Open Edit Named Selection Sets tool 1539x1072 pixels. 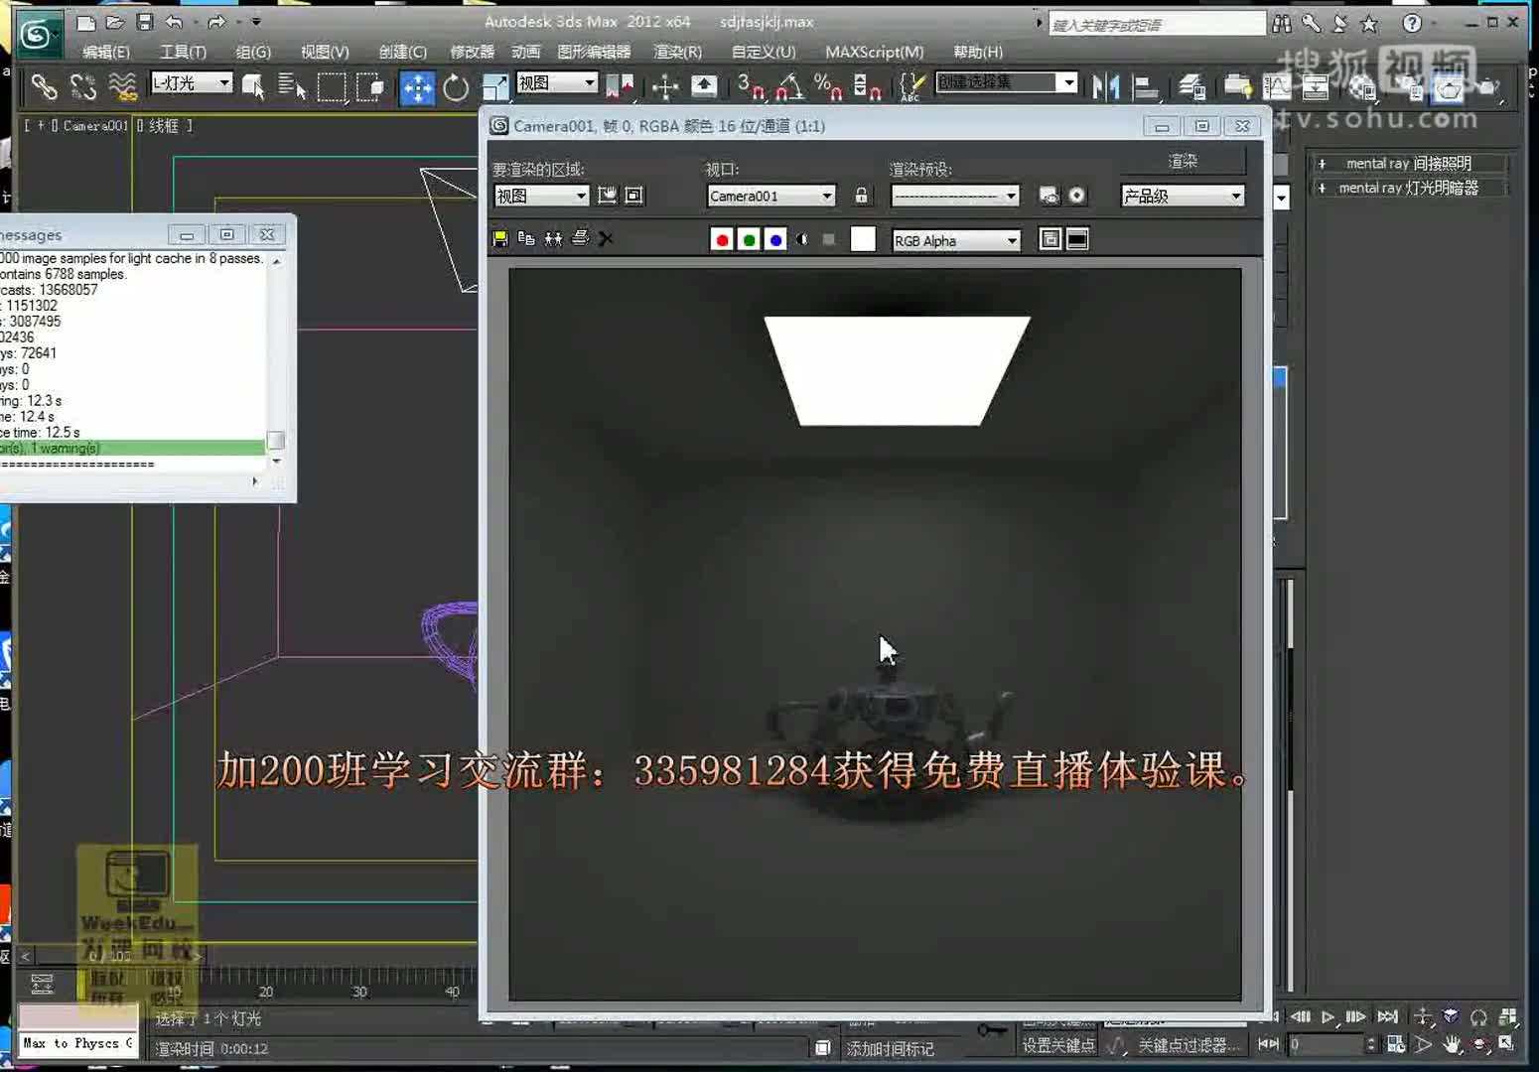tap(910, 87)
